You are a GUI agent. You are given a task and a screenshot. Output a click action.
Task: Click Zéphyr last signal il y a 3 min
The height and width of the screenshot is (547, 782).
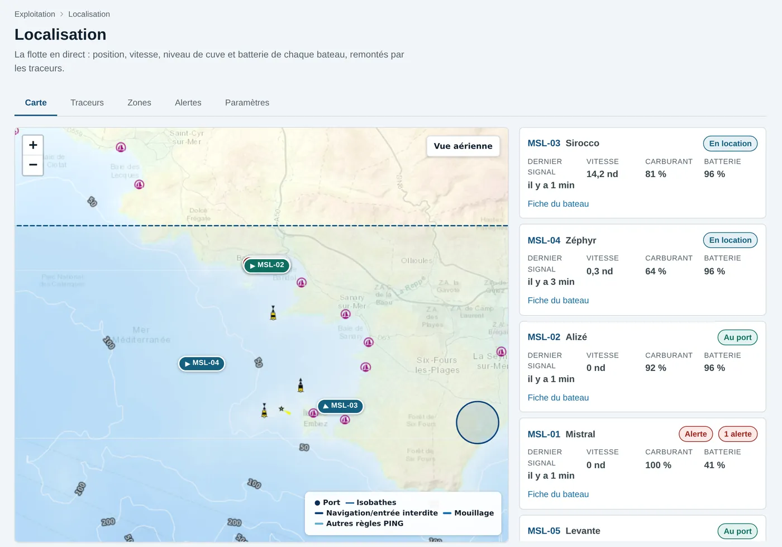pyautogui.click(x=551, y=282)
